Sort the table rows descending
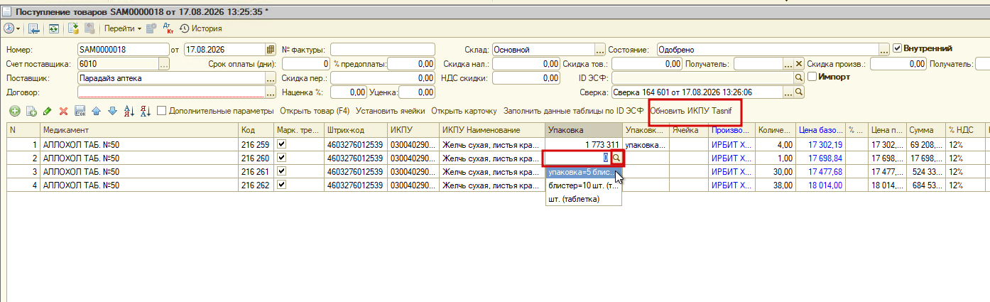990x302 pixels. (x=145, y=112)
